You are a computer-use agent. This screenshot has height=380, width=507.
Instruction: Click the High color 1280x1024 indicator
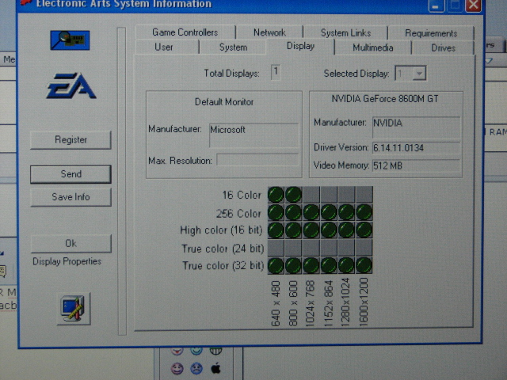(x=346, y=230)
